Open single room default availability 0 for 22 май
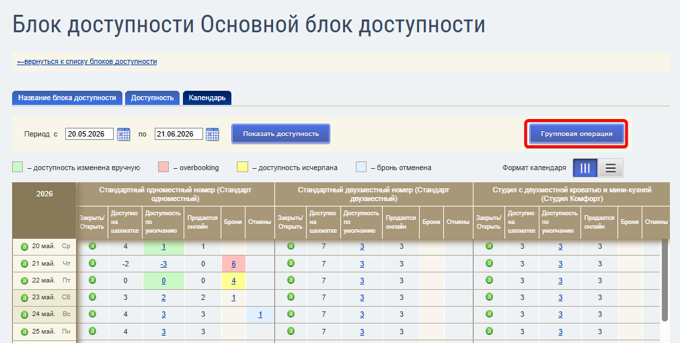Viewport: 680px width, 343px height. coord(163,280)
